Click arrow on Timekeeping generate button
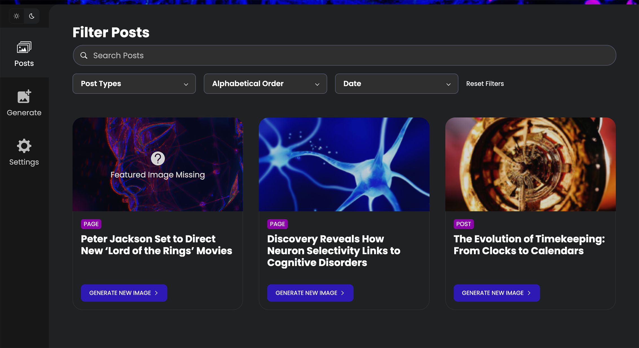 529,293
